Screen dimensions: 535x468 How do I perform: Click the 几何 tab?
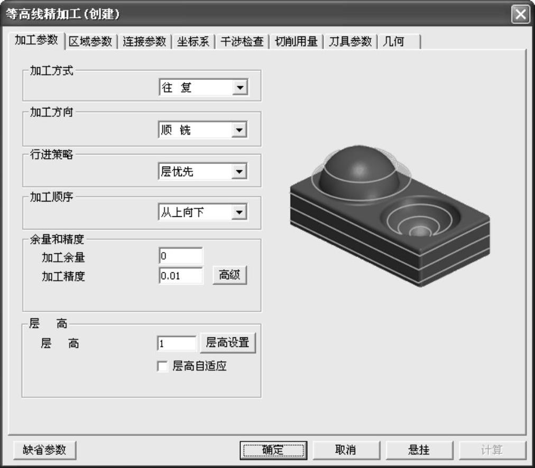(x=393, y=42)
